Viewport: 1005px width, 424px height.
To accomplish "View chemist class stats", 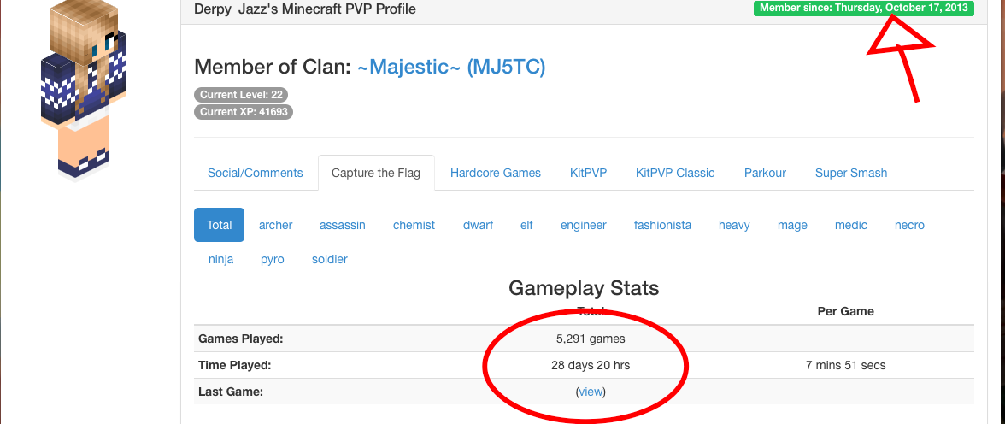I will point(414,225).
